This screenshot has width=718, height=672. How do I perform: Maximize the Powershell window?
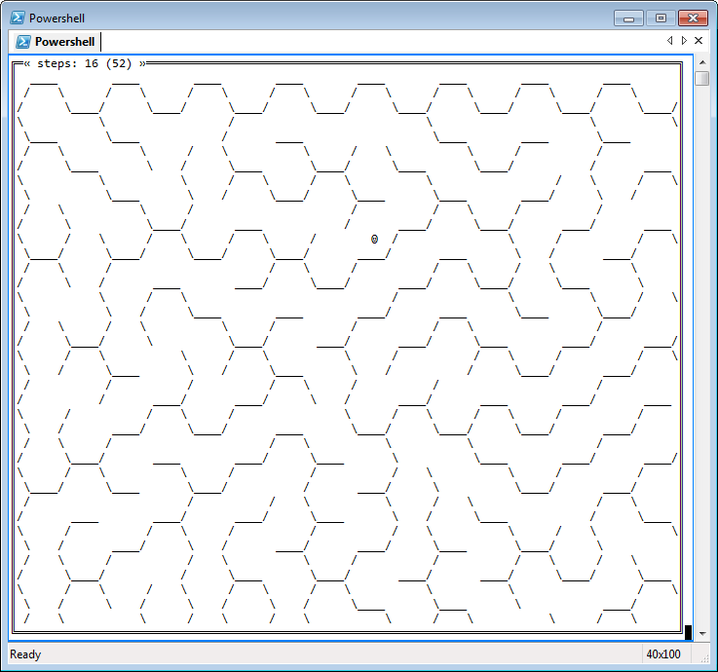[x=661, y=18]
